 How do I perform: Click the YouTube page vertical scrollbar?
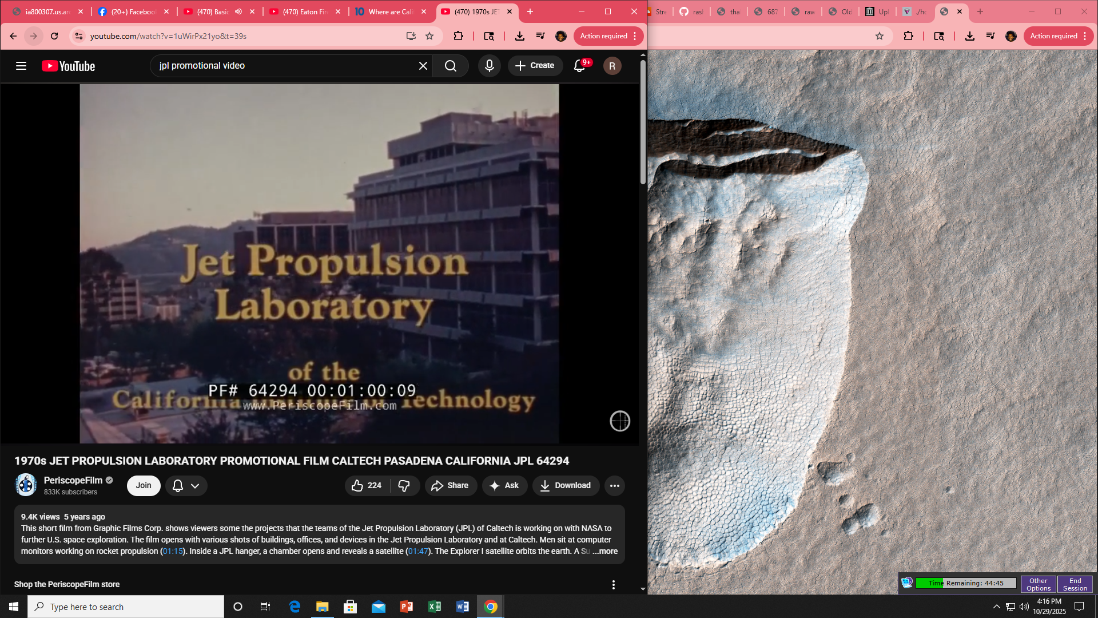[x=643, y=123]
